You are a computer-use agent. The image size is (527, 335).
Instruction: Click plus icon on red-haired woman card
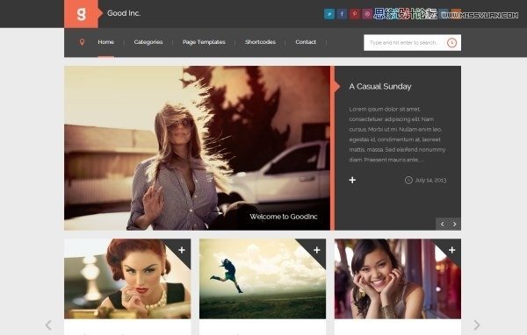[x=182, y=250]
